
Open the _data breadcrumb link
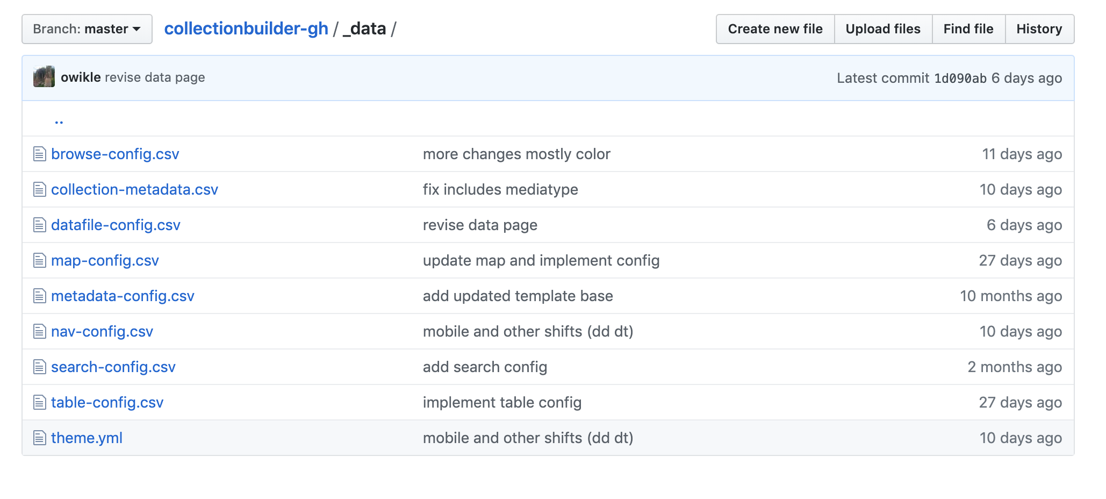(365, 28)
